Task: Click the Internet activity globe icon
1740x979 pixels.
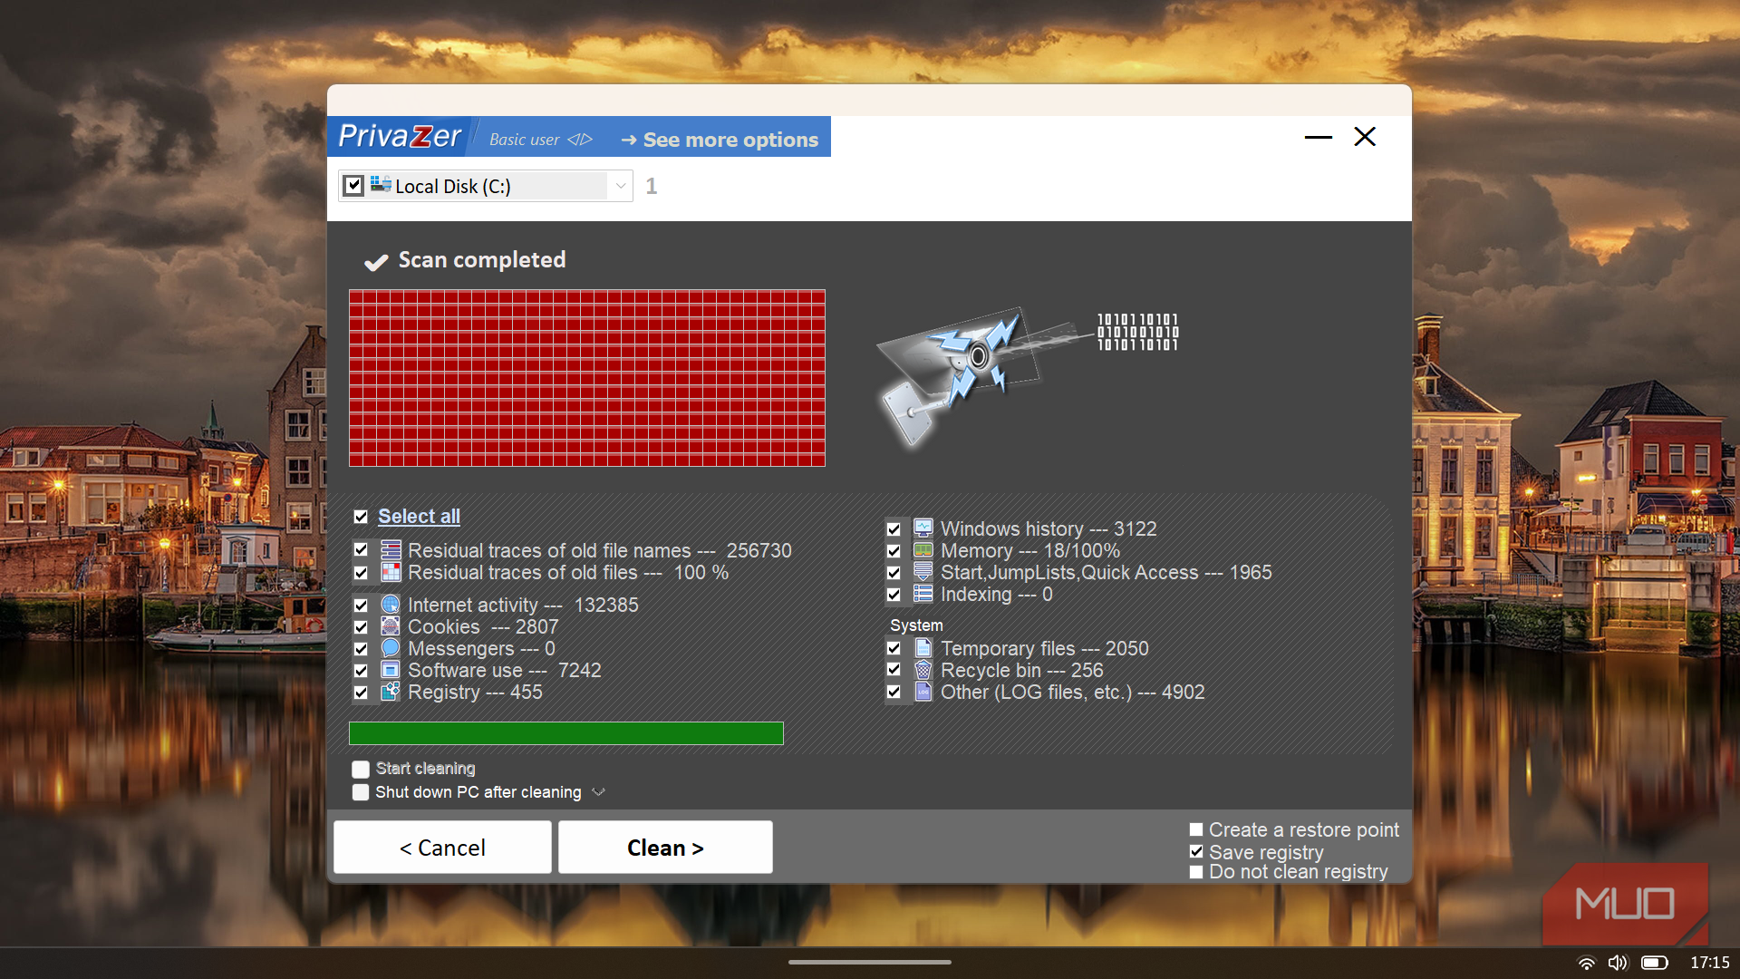Action: (x=391, y=605)
